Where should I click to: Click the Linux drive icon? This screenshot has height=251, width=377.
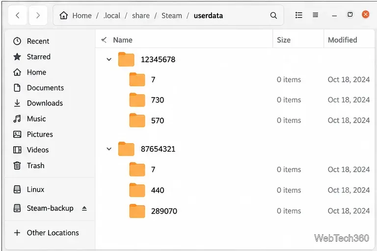(17, 189)
